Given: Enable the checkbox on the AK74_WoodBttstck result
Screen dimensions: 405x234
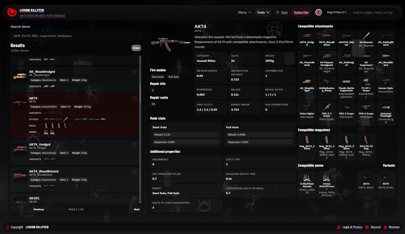Looking at the screenshot, I should [134, 172].
